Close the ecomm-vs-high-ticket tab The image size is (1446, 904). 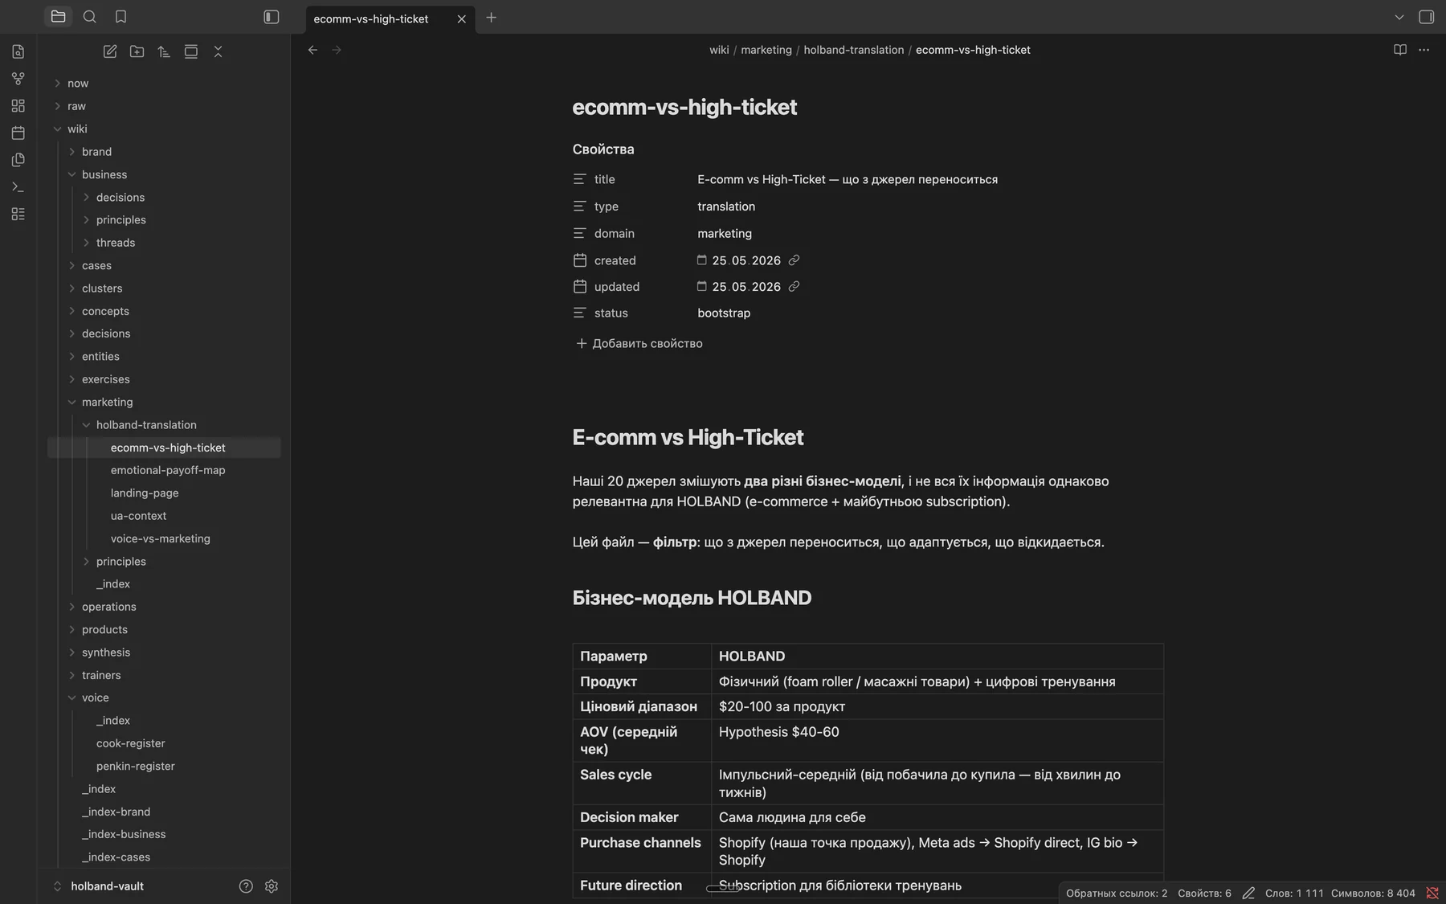[x=461, y=18]
